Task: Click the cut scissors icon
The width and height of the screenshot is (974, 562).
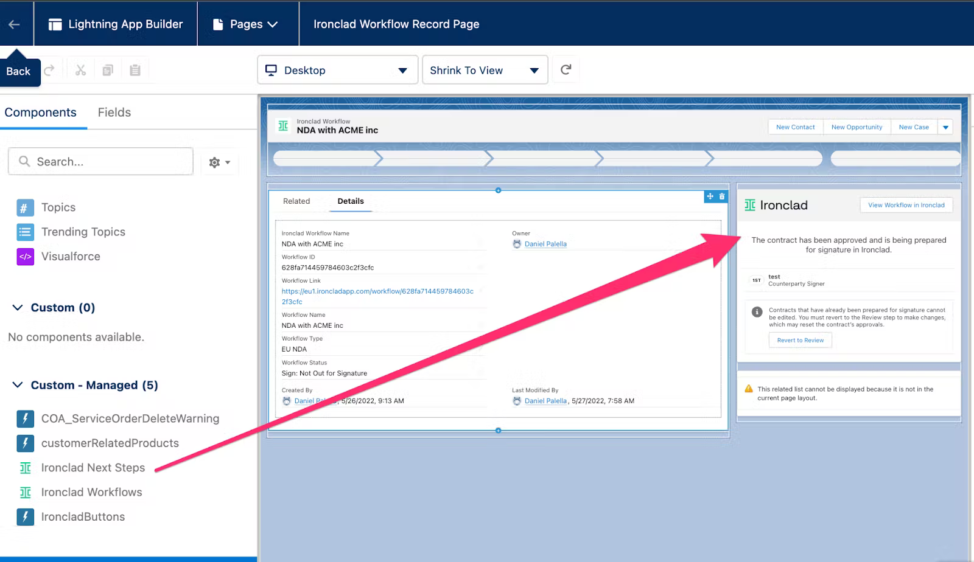Action: point(80,70)
